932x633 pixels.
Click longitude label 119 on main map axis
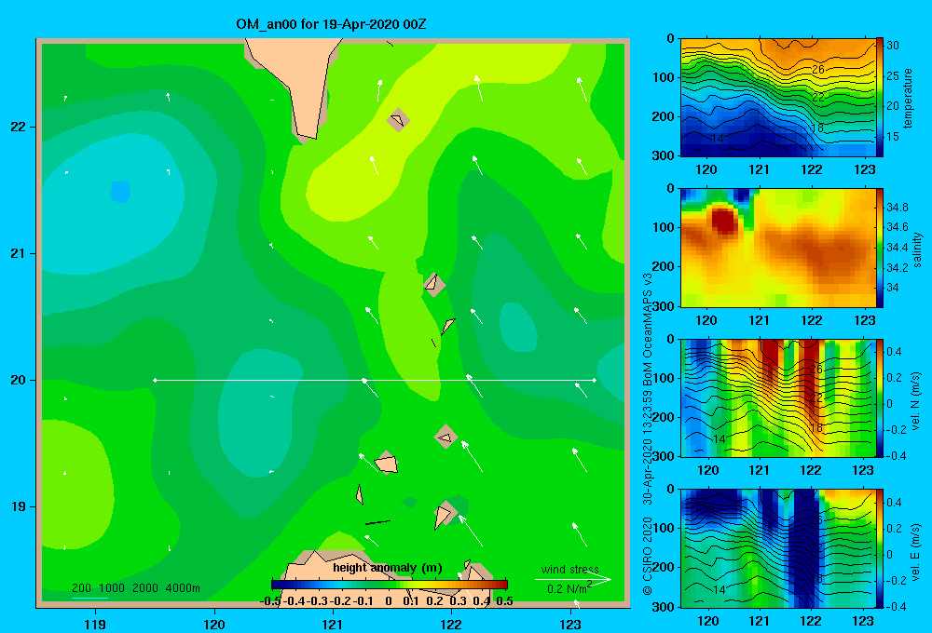click(95, 624)
